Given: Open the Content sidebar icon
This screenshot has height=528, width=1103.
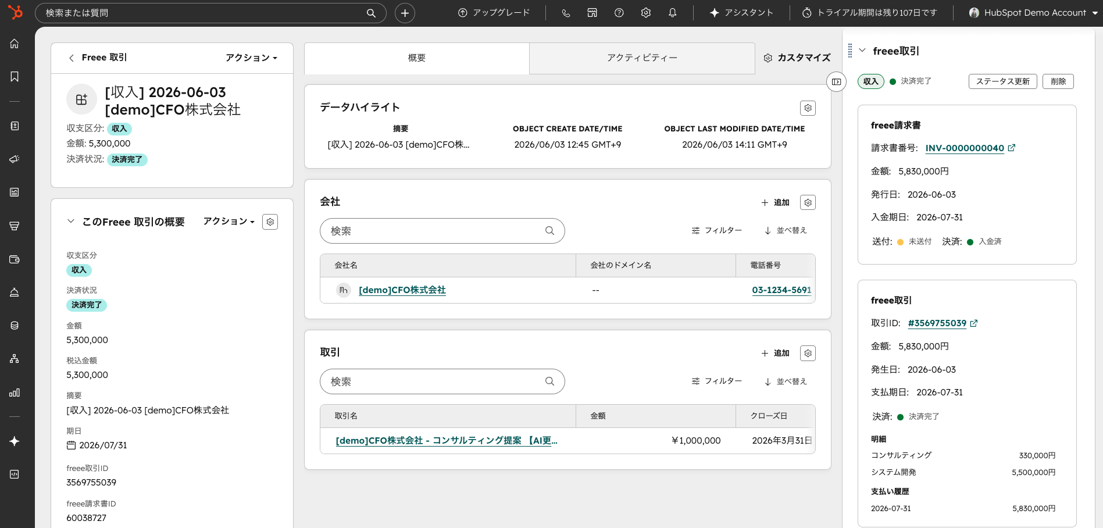Looking at the screenshot, I should coord(15,192).
